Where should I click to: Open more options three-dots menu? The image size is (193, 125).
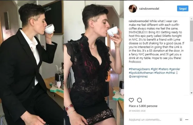click(x=187, y=120)
